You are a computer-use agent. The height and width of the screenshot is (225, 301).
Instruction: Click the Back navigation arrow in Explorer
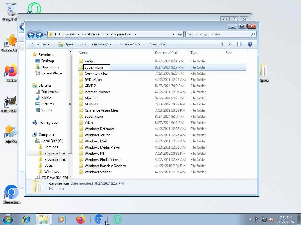31,35
